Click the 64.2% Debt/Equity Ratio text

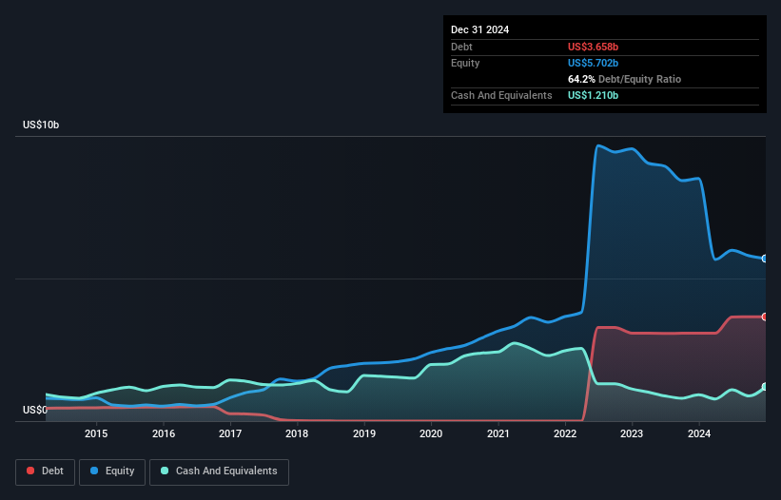click(x=624, y=79)
